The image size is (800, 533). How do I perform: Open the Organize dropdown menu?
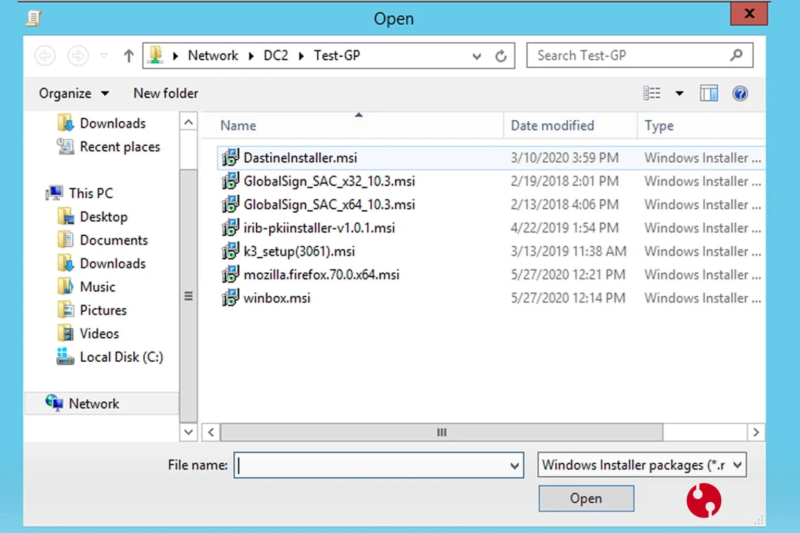(x=74, y=93)
